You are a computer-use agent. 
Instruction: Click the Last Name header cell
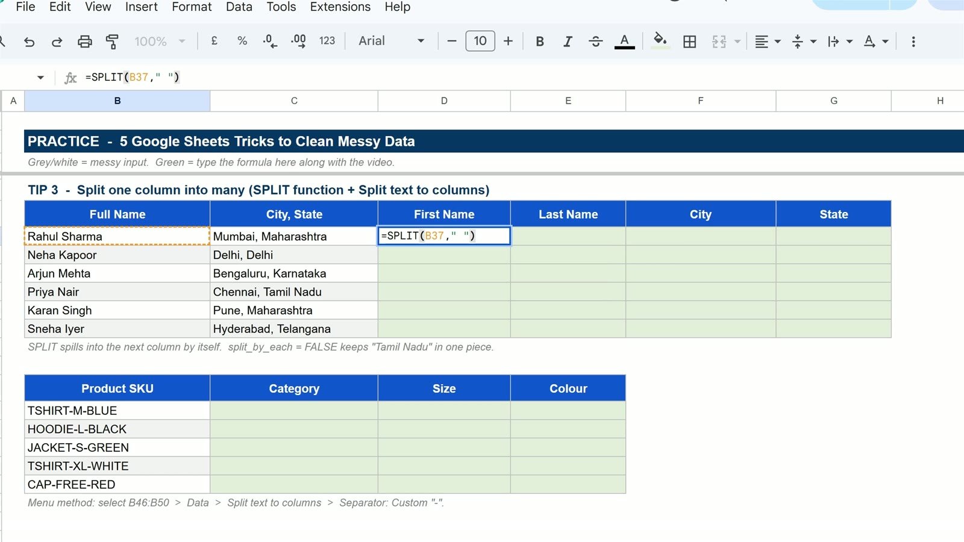coord(568,214)
